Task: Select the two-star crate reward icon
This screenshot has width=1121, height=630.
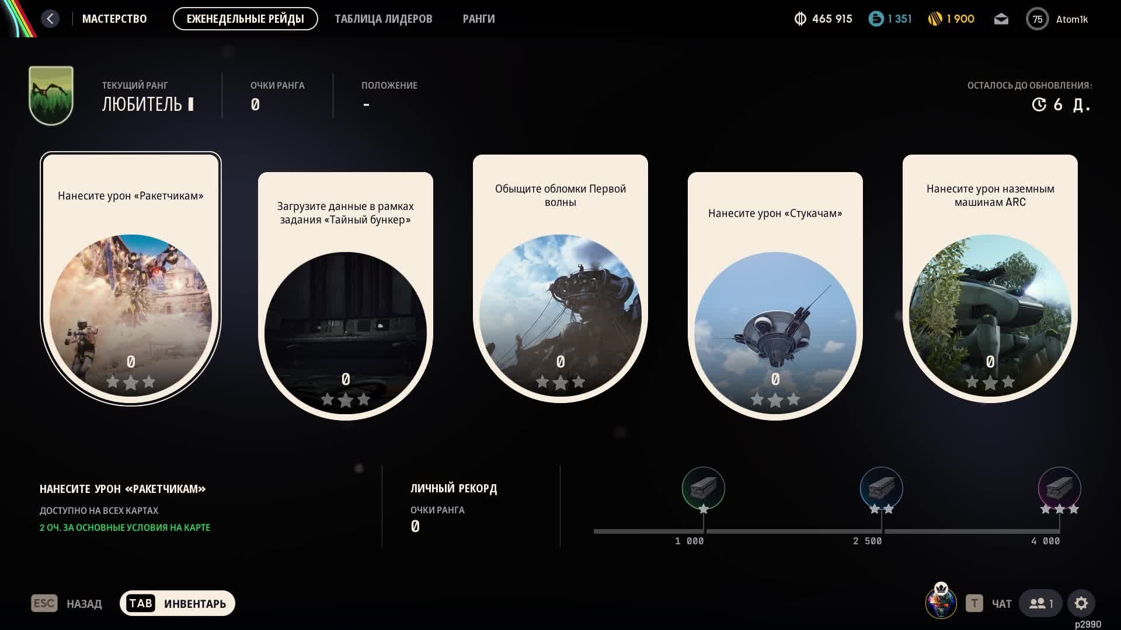Action: 881,488
